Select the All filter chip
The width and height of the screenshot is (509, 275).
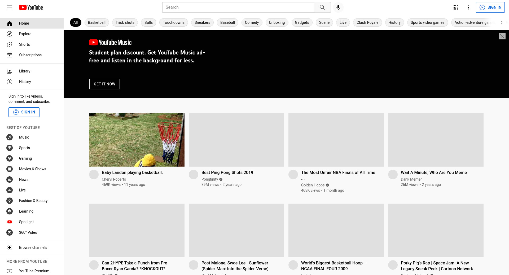pos(76,22)
